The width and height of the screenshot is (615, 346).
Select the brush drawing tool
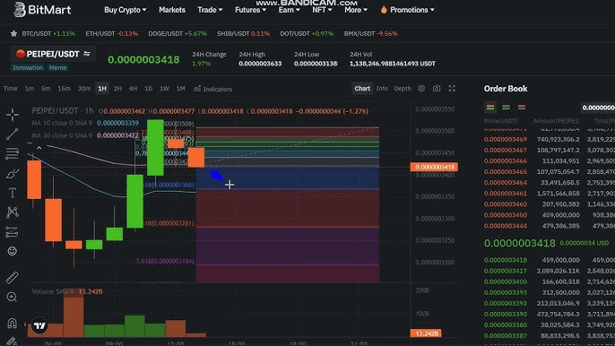coord(13,173)
